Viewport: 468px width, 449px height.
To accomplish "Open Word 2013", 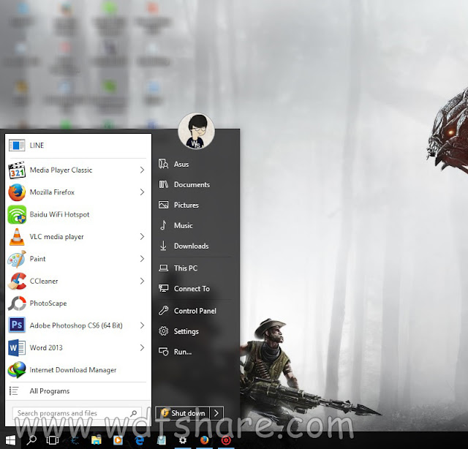I will click(x=78, y=348).
